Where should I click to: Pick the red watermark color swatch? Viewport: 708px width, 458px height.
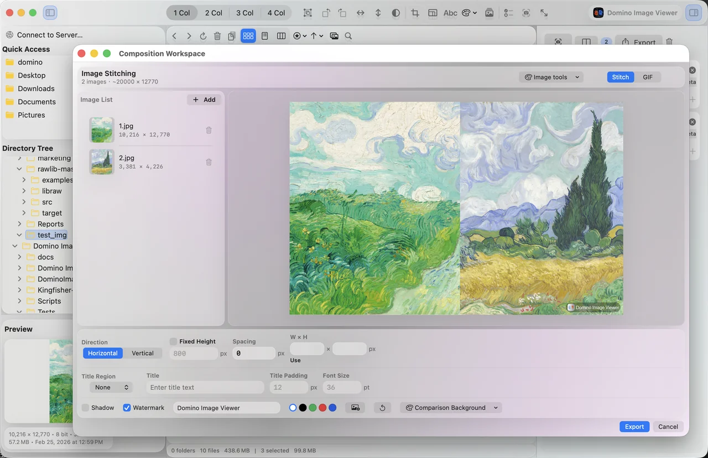click(x=322, y=408)
